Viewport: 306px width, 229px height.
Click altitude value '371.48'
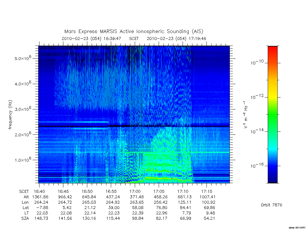point(137,197)
